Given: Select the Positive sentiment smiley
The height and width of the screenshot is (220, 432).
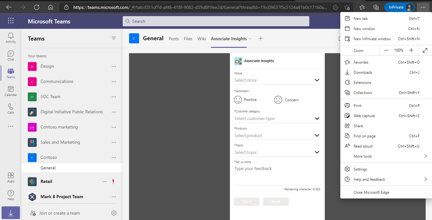Looking at the screenshot, I should (x=238, y=100).
